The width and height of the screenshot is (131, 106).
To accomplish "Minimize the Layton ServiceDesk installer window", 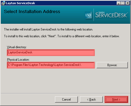I will [x=118, y=3].
